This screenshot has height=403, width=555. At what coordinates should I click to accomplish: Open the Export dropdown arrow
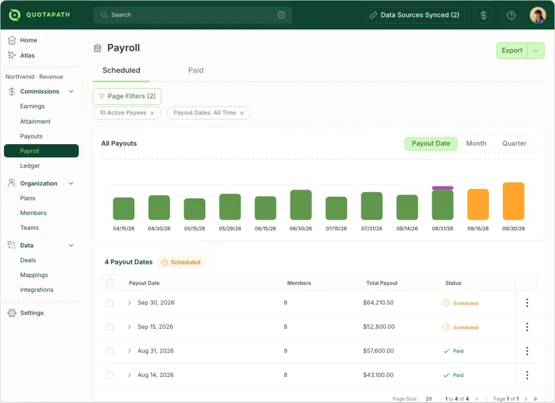click(x=536, y=50)
